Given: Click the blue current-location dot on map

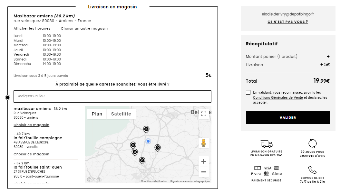Looking at the screenshot, I should pyautogui.click(x=148, y=141).
